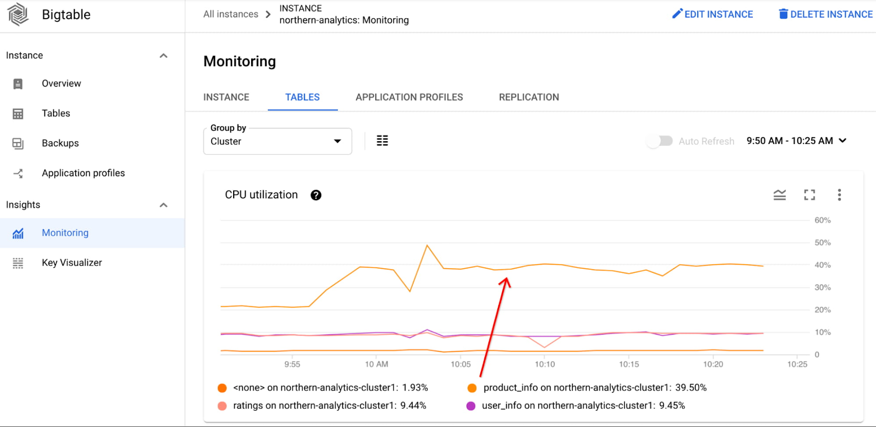876x427 pixels.
Task: Expand CPU utilization chart to fullscreen
Action: pos(809,195)
